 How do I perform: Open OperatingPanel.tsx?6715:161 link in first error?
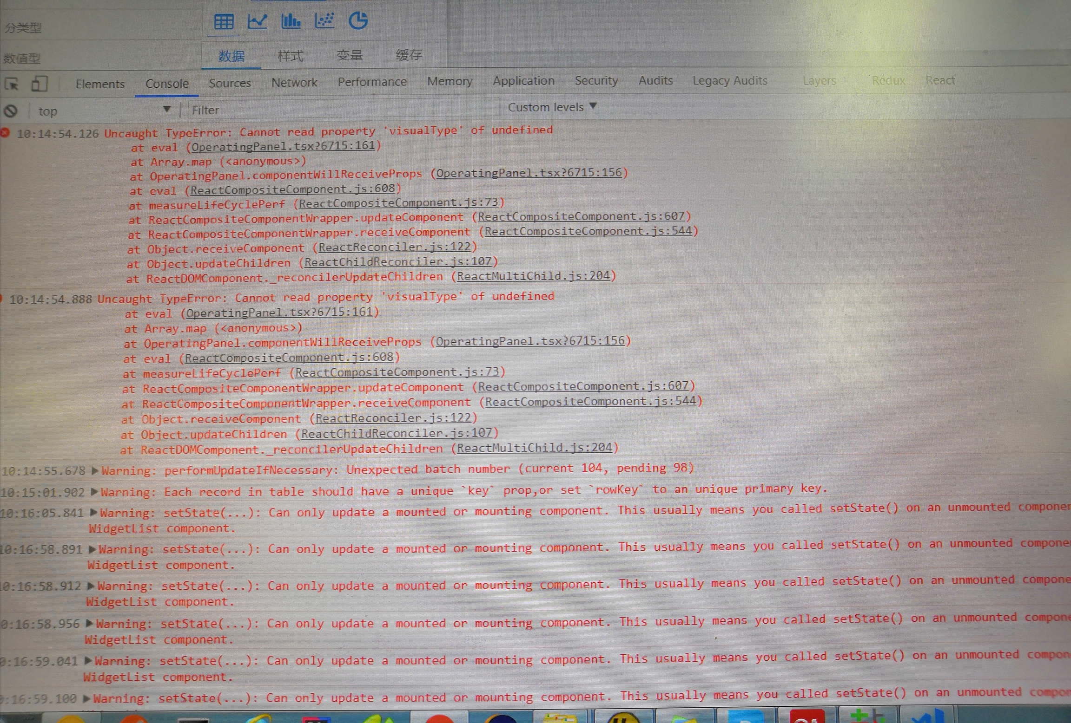[283, 146]
